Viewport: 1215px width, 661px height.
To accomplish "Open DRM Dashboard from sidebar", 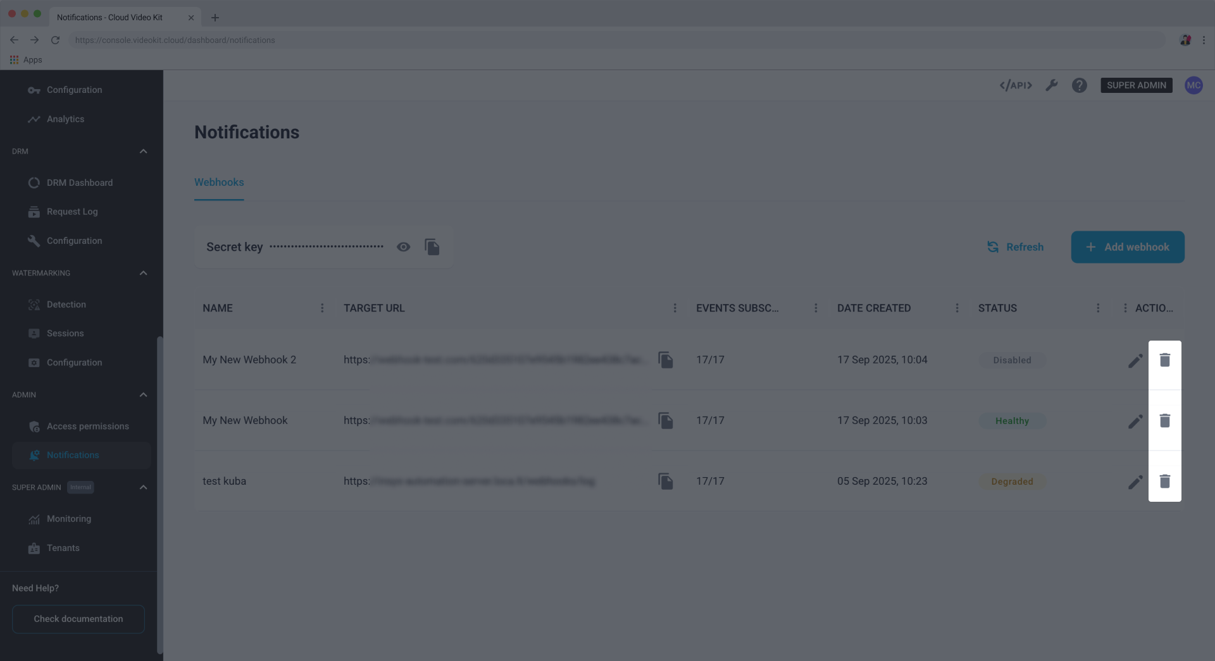I will click(x=79, y=183).
